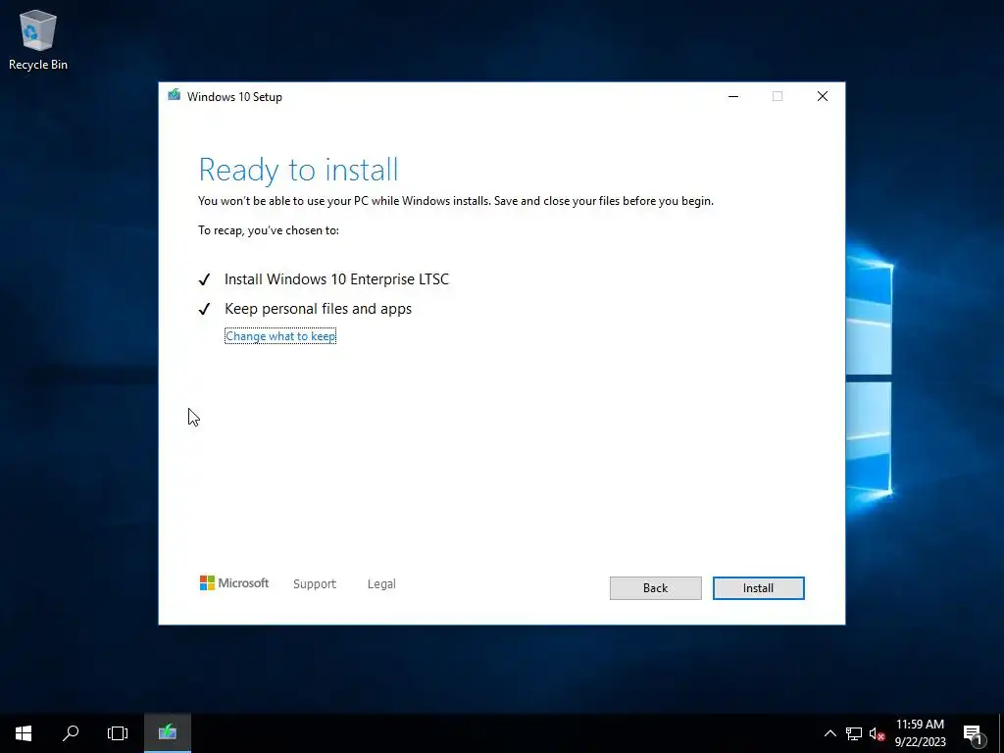1004x753 pixels.
Task: Open the Windows Start menu
Action: point(24,733)
